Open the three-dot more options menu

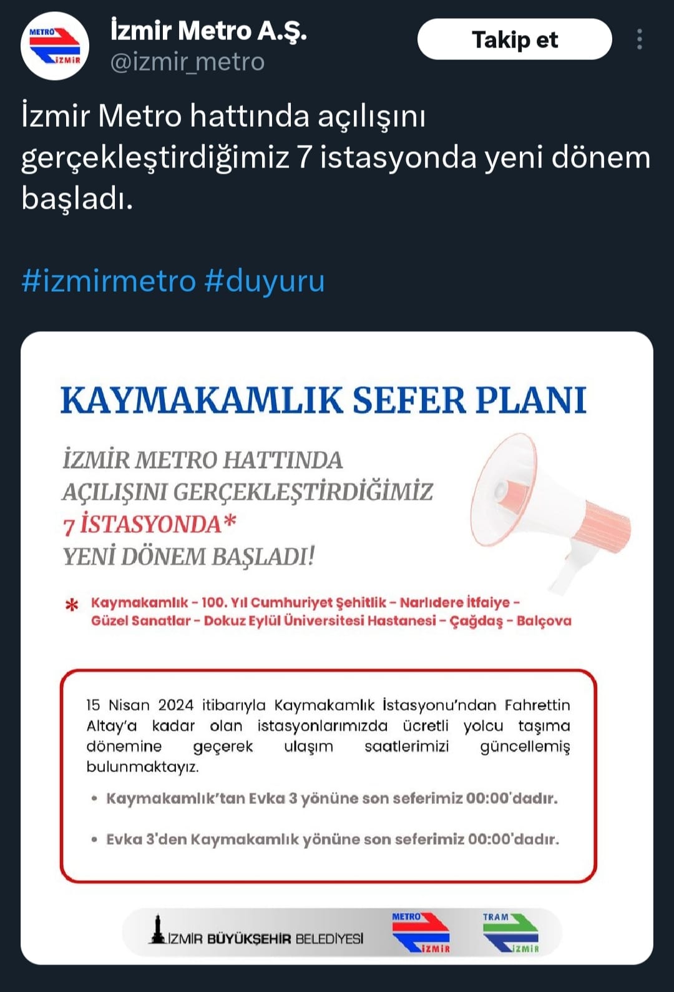point(639,39)
